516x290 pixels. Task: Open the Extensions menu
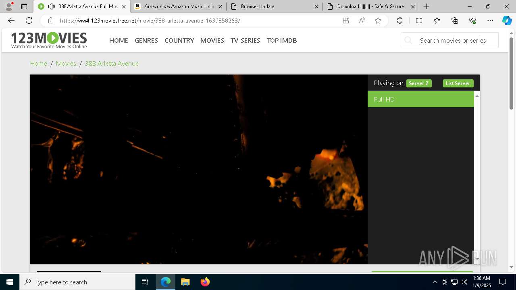coord(399,21)
